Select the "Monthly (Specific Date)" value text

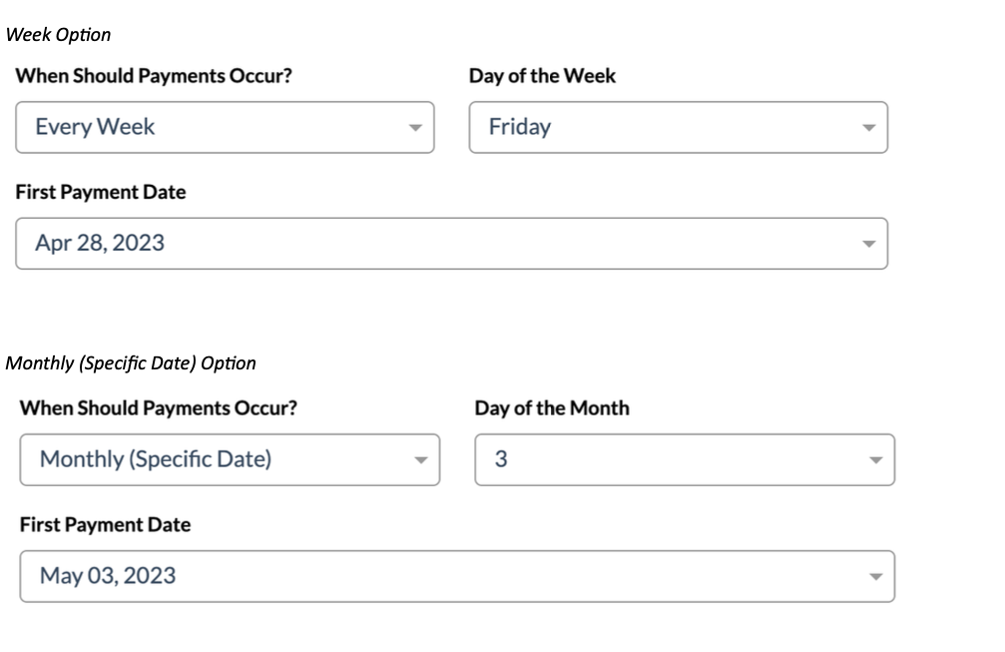(156, 459)
